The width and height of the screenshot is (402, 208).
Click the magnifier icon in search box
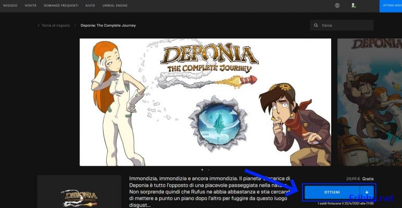316,25
